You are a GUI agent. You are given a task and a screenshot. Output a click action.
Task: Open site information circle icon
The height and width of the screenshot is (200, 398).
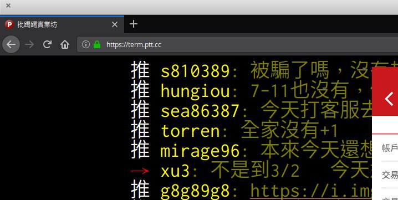click(x=86, y=45)
